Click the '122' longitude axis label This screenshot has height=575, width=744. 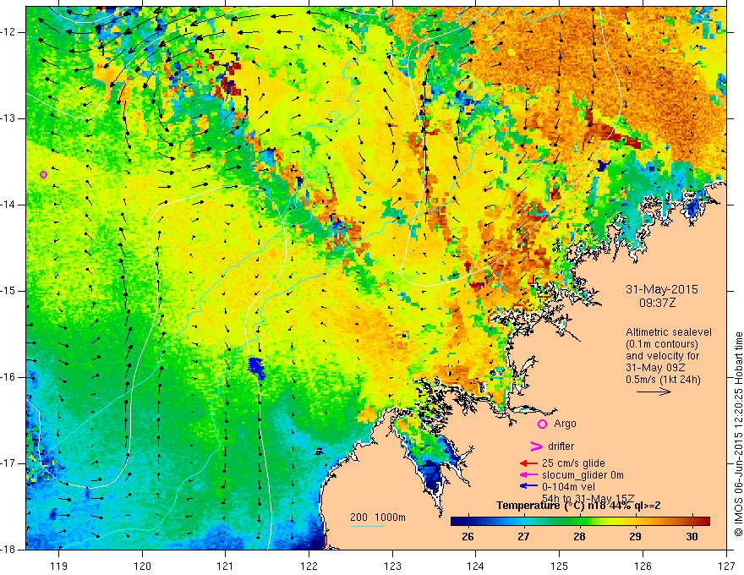[x=309, y=566]
